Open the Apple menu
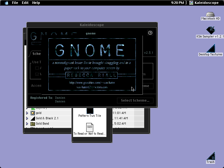 tap(6, 3)
